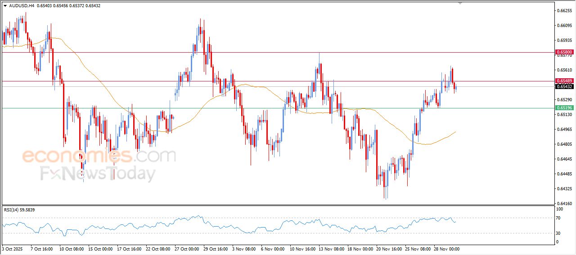This screenshot has height=255, width=576.
Task: Select the green 0.65196 price tag
Action: (564, 108)
